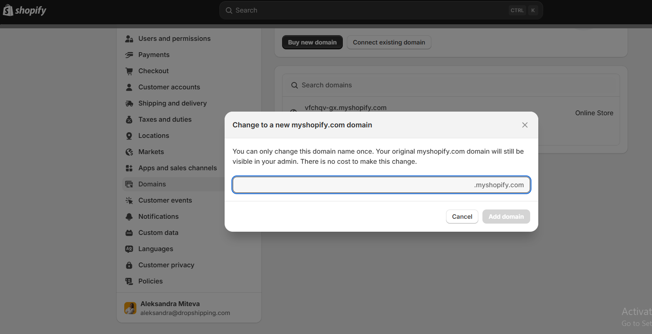Click the Markets globe icon
The height and width of the screenshot is (334, 652).
pyautogui.click(x=129, y=152)
